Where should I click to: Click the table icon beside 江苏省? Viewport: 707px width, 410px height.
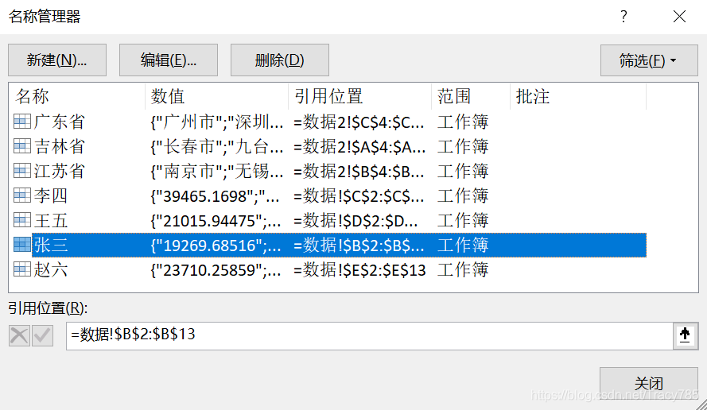tap(22, 171)
